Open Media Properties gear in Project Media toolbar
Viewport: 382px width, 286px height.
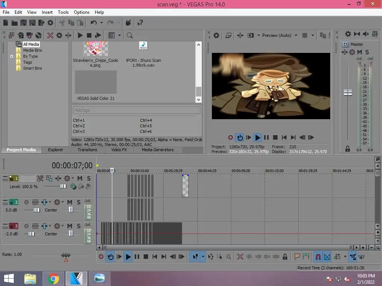pyautogui.click(x=59, y=35)
